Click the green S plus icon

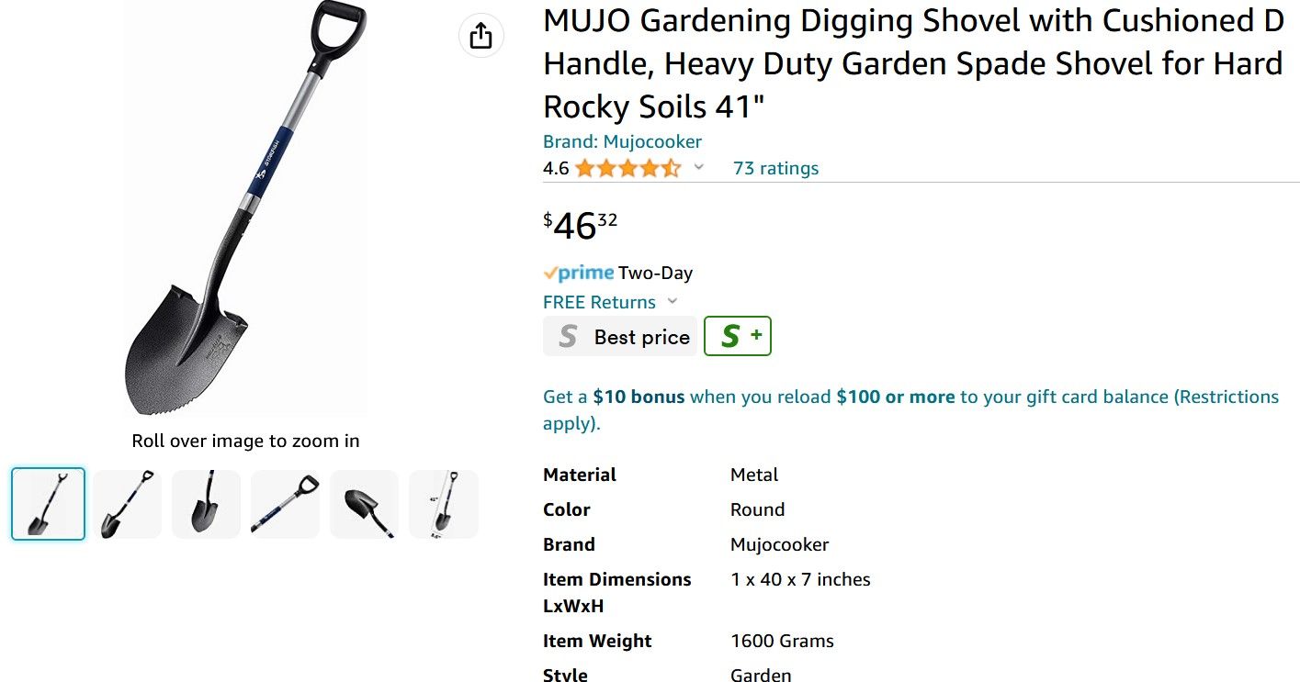point(738,336)
